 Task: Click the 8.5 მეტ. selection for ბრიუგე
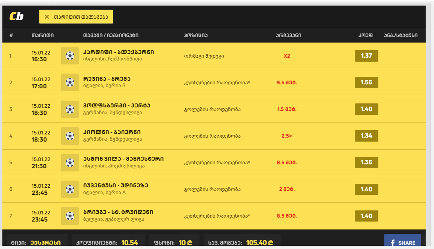click(287, 216)
